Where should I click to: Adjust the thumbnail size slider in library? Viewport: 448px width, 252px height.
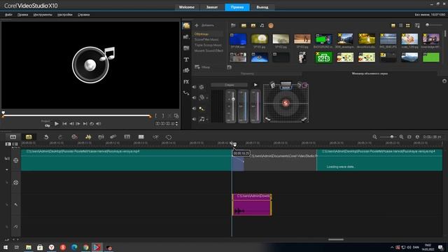[x=434, y=25]
